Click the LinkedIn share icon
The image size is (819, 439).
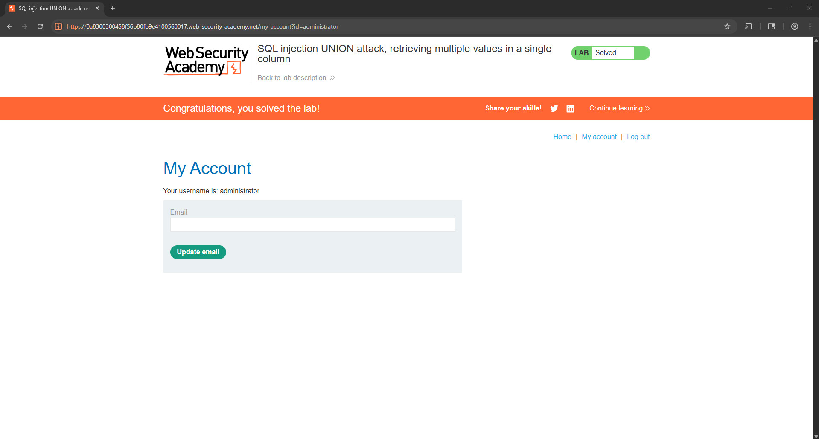[x=570, y=108]
